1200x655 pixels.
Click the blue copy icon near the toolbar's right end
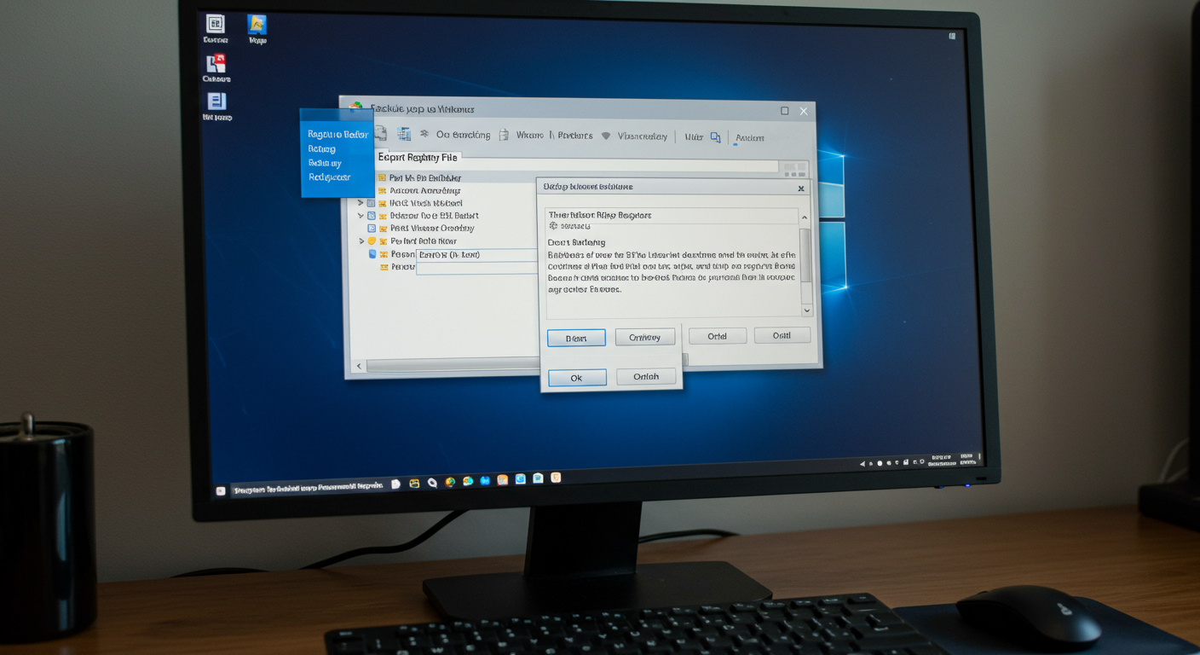coord(715,136)
